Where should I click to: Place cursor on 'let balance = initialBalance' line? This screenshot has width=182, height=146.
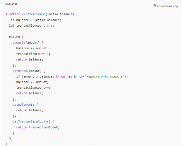click(35, 20)
